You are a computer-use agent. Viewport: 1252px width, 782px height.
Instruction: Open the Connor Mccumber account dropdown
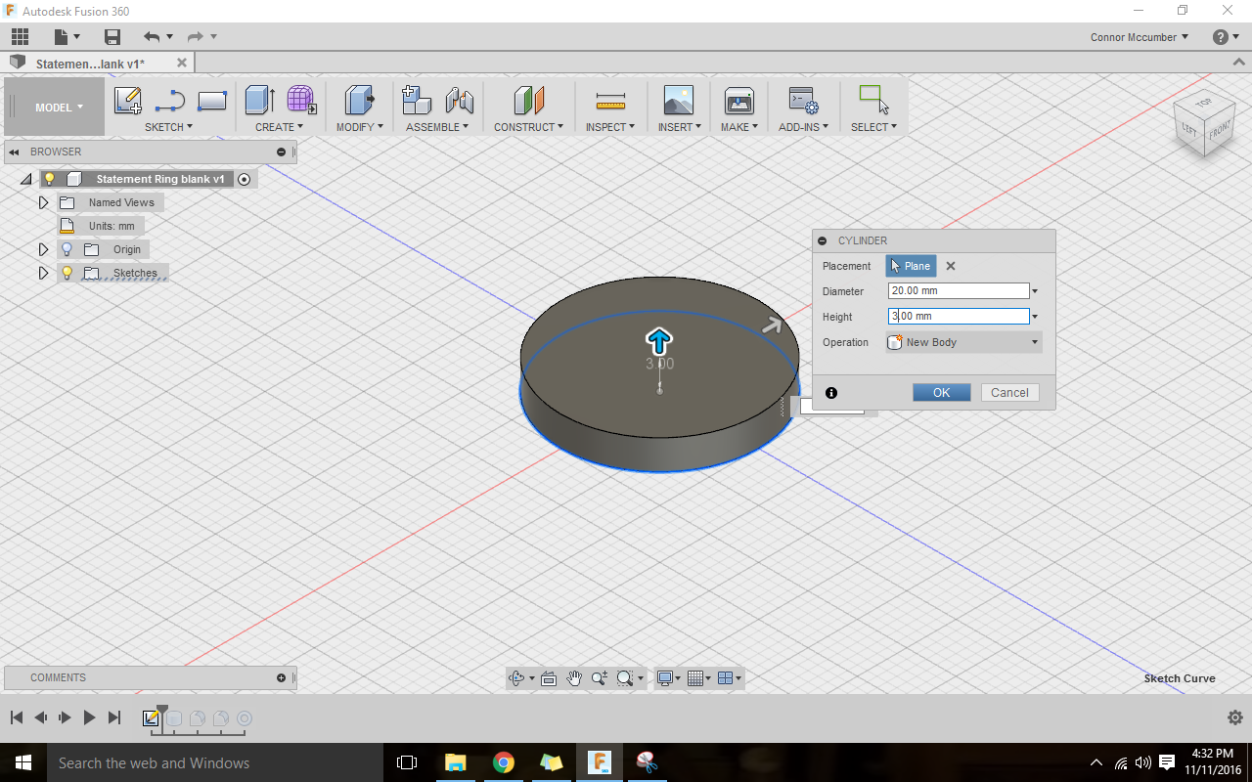(1140, 37)
